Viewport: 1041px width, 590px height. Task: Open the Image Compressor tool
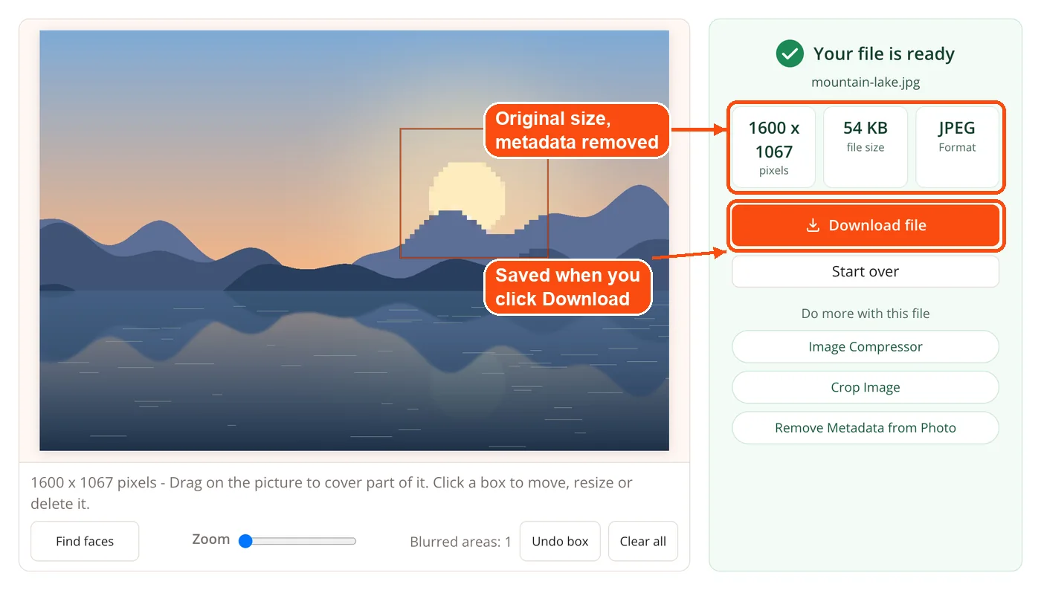866,347
